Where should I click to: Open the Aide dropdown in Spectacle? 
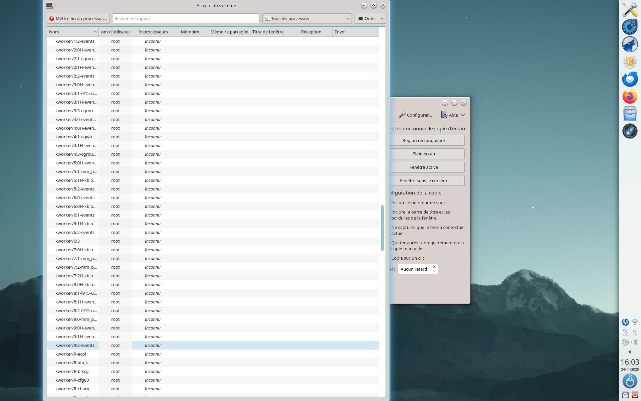(453, 115)
